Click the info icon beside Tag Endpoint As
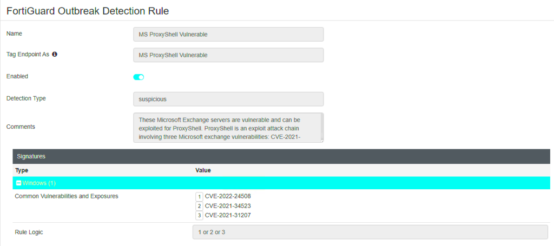The image size is (554, 246). click(55, 55)
